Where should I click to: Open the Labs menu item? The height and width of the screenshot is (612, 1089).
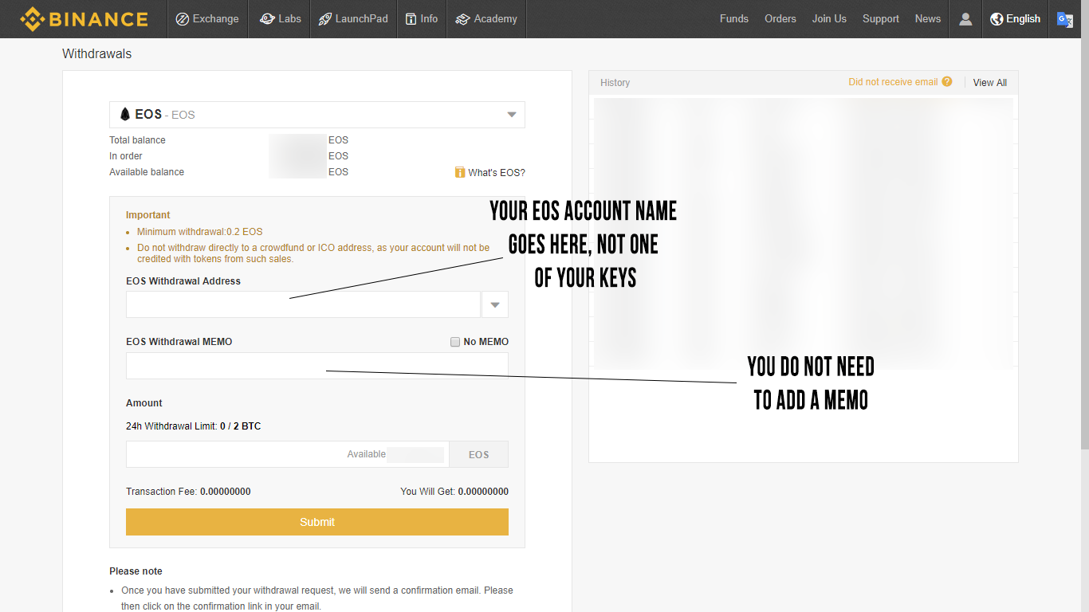pyautogui.click(x=280, y=19)
